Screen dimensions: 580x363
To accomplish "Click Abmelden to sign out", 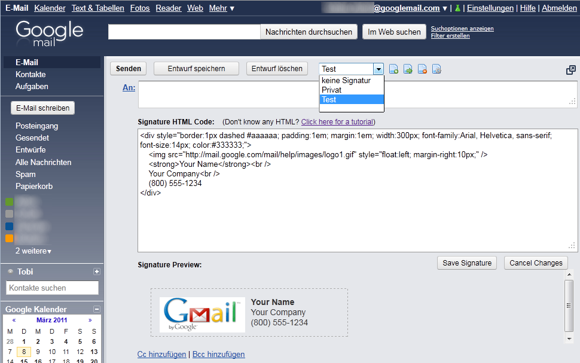I will coord(559,8).
